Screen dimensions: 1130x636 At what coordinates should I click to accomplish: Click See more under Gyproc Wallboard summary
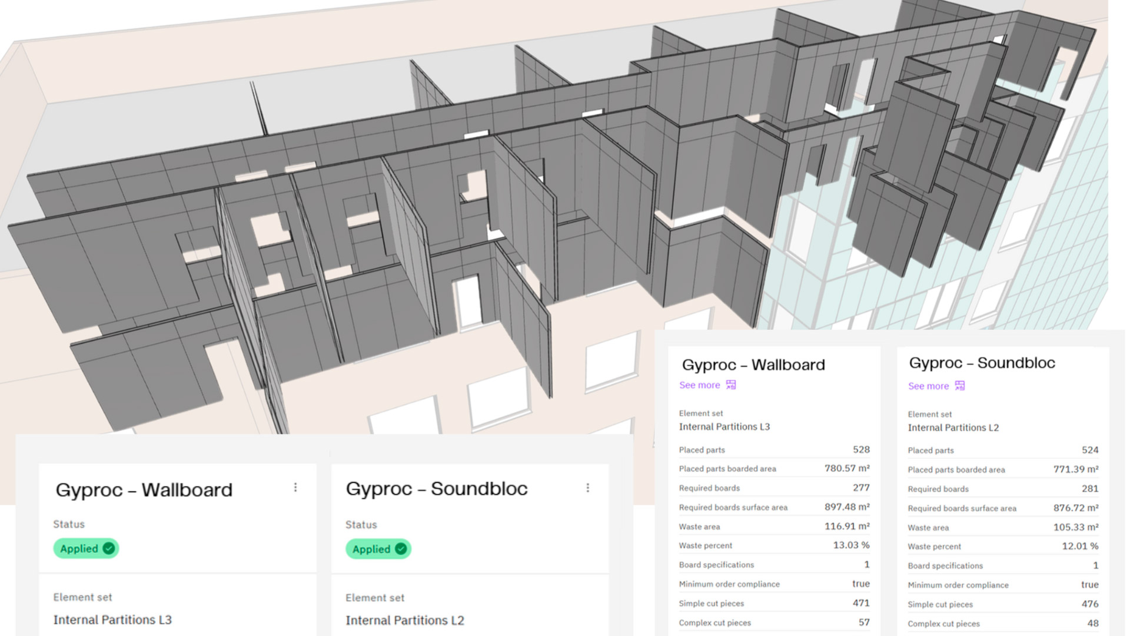tap(699, 385)
